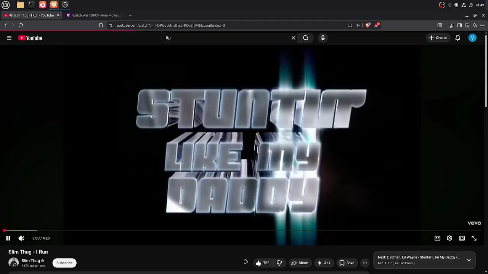This screenshot has width=488, height=274.
Task: Open the browser tab search button
Action: [x=440, y=25]
